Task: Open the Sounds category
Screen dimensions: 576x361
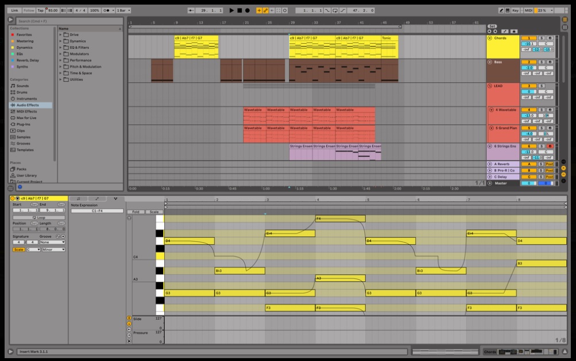Action: pyautogui.click(x=22, y=86)
